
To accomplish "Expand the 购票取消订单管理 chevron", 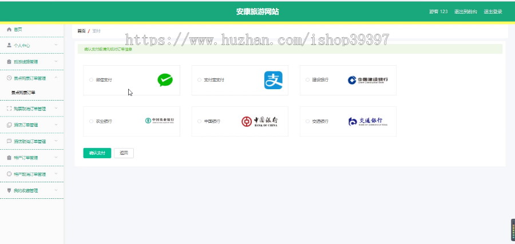I will coord(56,108).
